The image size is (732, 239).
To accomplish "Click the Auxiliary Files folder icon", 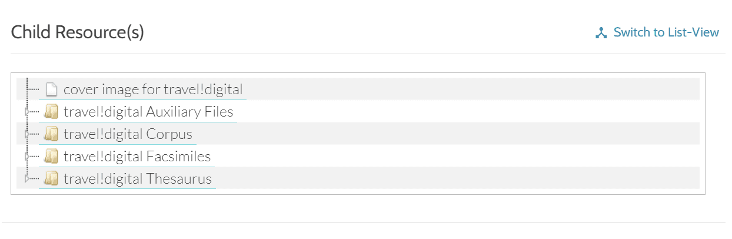I will coord(51,112).
